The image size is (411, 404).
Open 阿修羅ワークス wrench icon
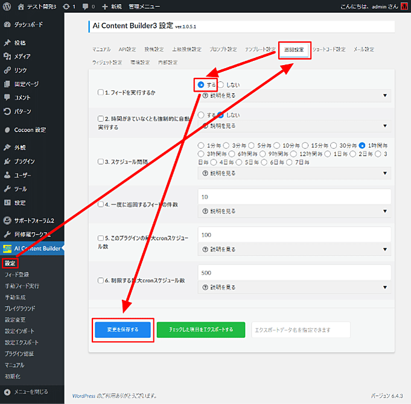click(x=7, y=235)
